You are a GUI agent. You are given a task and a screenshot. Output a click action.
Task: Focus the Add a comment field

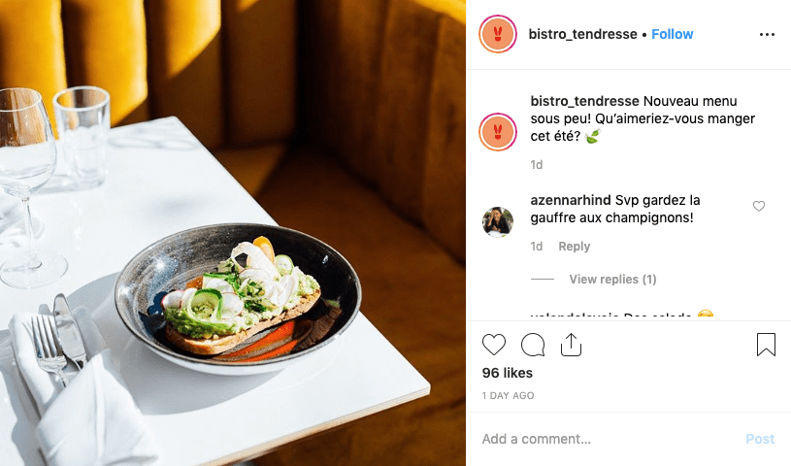click(606, 439)
